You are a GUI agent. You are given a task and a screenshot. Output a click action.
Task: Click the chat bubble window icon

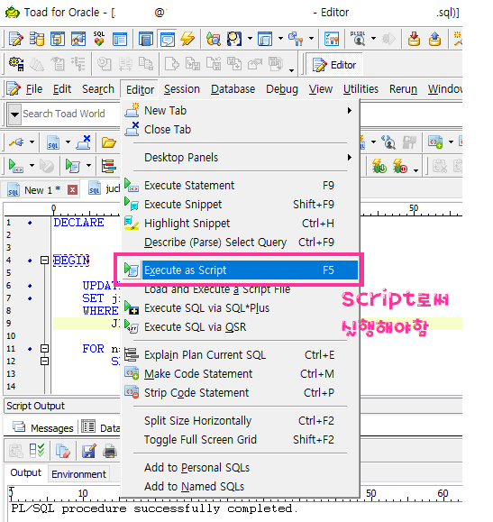click(168, 39)
